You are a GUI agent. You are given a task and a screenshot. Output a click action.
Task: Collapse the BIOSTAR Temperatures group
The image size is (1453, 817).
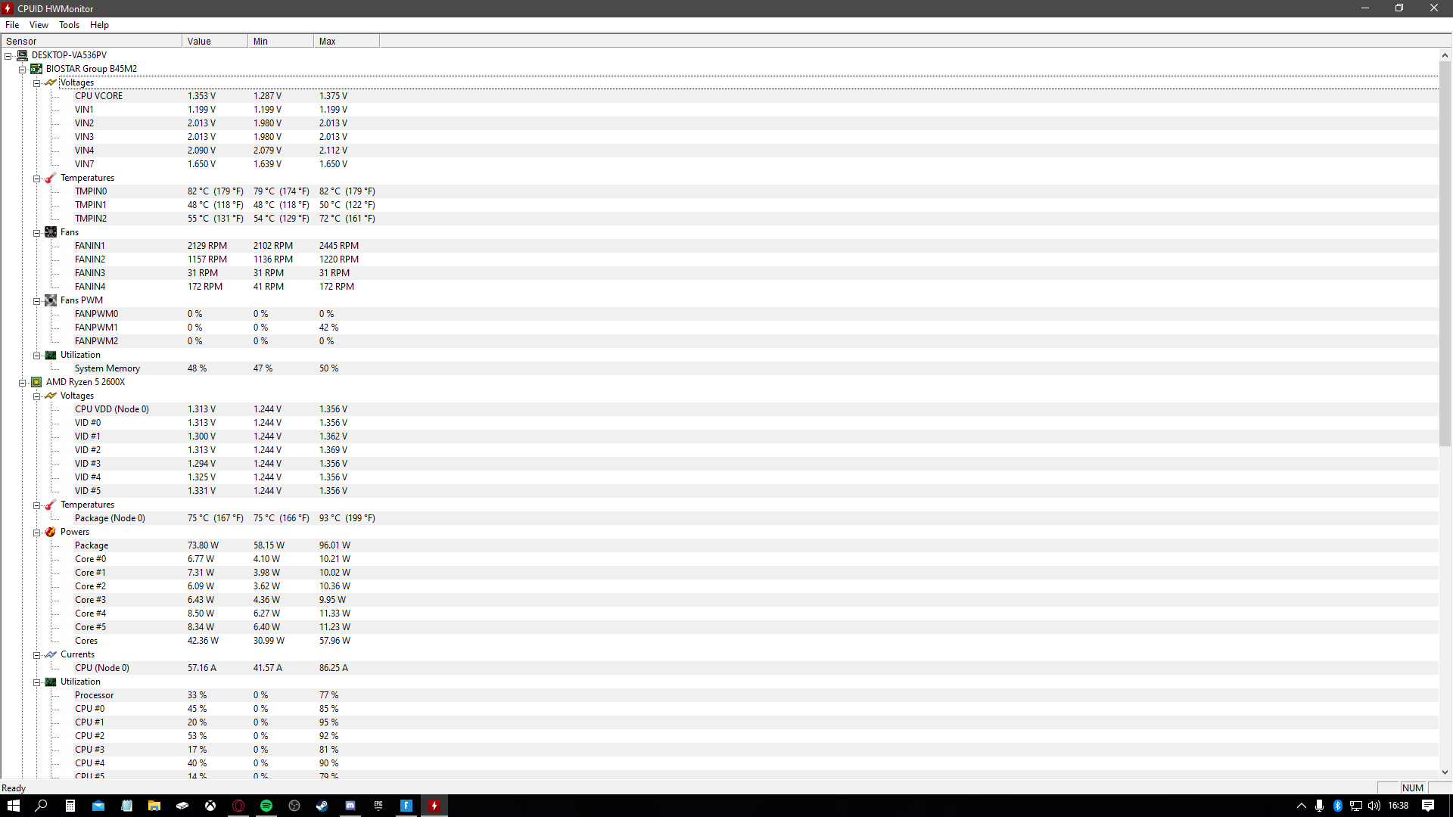point(36,179)
